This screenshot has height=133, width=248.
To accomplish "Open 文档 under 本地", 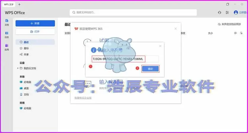I will (24, 94).
